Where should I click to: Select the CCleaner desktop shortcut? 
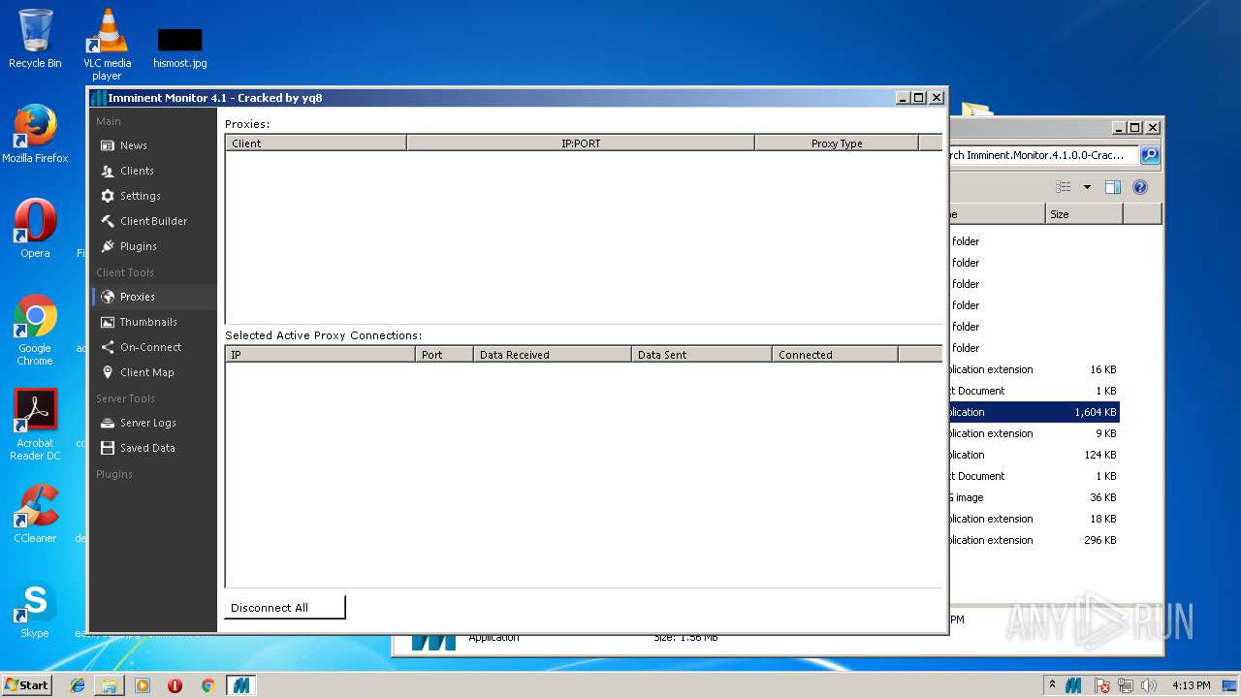click(35, 514)
